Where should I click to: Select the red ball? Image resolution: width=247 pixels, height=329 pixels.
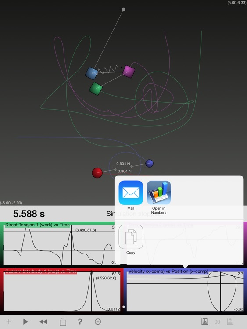(97, 173)
